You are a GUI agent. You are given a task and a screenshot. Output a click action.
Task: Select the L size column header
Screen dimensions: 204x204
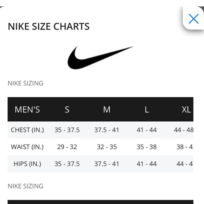[147, 109]
